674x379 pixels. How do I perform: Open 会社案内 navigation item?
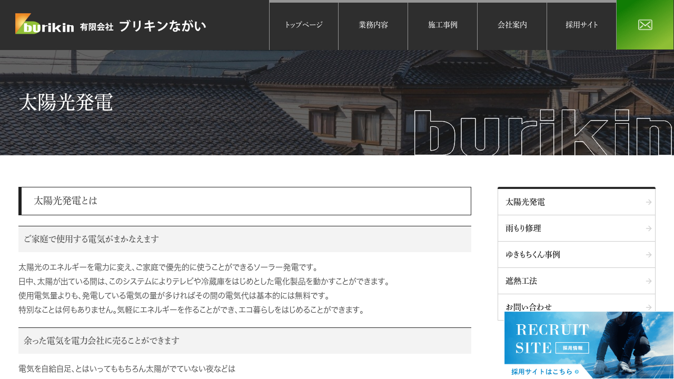pos(512,25)
